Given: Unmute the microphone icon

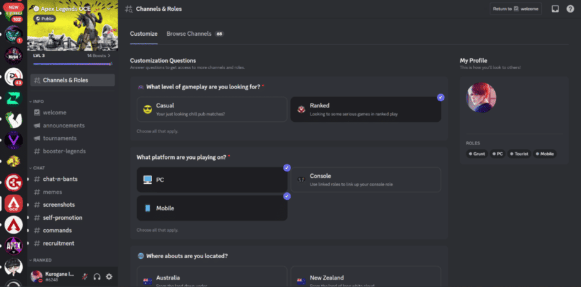Looking at the screenshot, I should (85, 276).
